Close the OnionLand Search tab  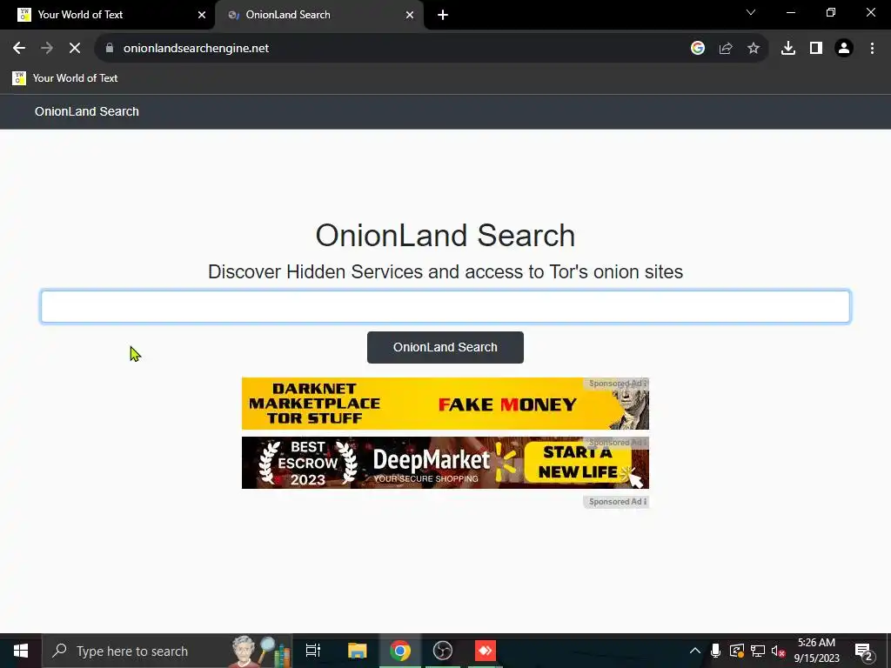tap(410, 15)
